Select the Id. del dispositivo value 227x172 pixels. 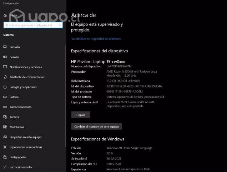[134, 86]
